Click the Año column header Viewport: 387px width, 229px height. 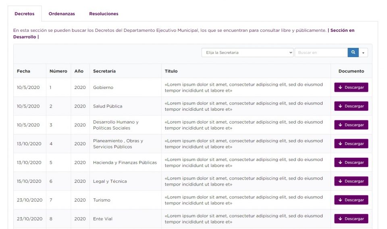79,71
